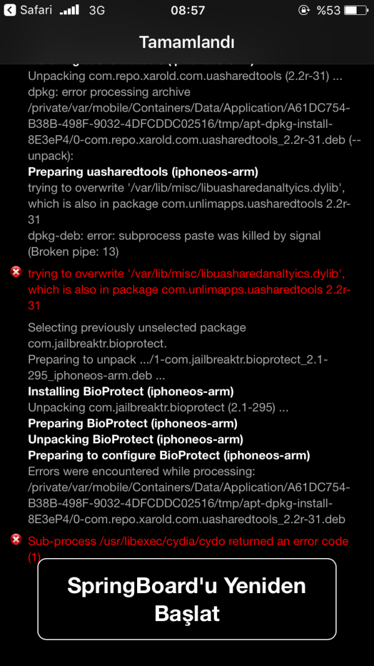Tap the rotation lock status icon

[304, 11]
